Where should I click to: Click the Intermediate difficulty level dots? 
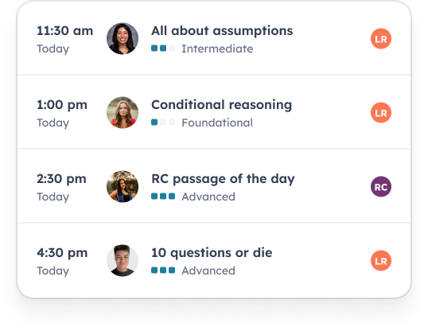[x=163, y=49]
